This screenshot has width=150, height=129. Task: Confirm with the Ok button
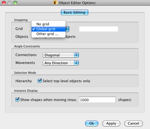(92, 124)
